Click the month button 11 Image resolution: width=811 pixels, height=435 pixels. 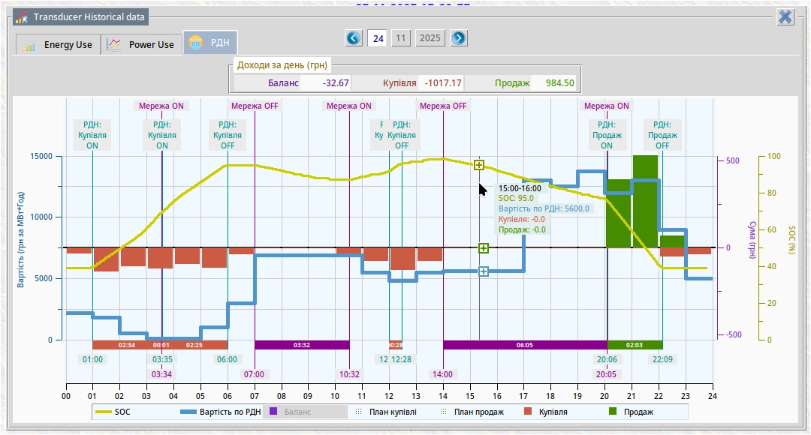pos(402,38)
